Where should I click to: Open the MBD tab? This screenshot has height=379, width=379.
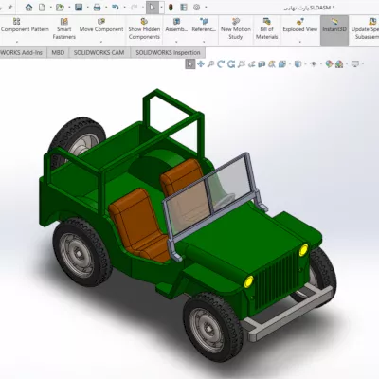click(x=58, y=53)
